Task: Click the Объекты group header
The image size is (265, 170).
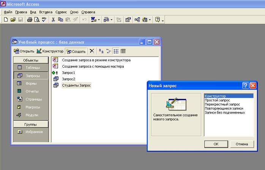Action: [31, 60]
